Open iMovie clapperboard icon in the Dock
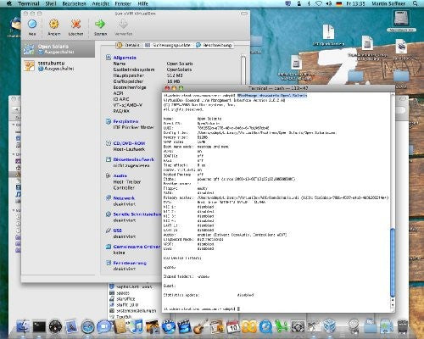Viewport: 424px width, 339px height. point(184,326)
